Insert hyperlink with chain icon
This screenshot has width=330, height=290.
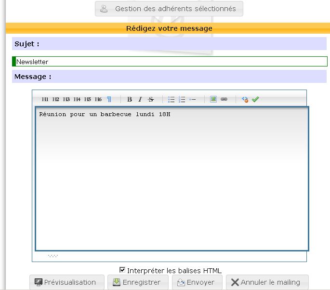[224, 99]
